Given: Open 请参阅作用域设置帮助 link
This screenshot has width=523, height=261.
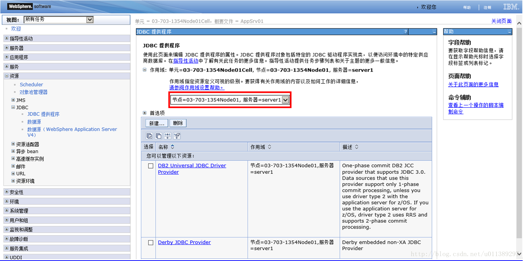Looking at the screenshot, I should pos(197,88).
